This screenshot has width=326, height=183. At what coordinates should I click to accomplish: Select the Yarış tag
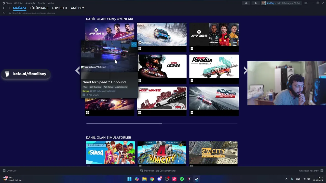(85, 87)
